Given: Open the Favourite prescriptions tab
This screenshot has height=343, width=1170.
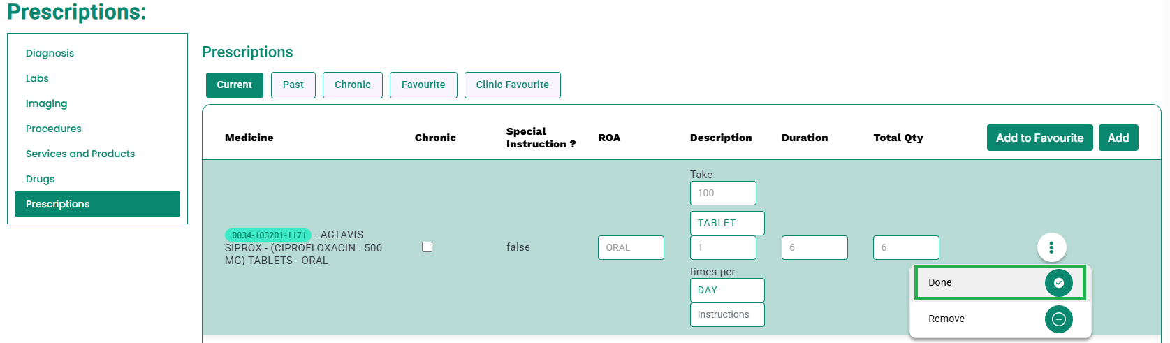Looking at the screenshot, I should tap(423, 85).
